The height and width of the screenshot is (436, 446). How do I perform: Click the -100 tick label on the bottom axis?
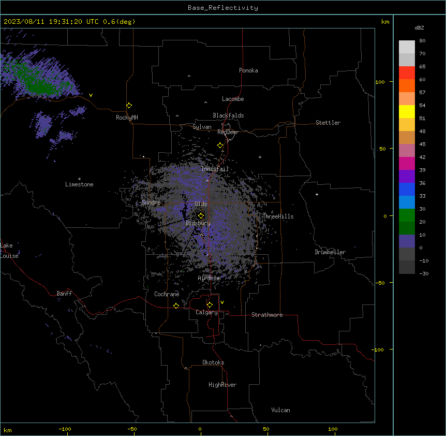coord(65,429)
